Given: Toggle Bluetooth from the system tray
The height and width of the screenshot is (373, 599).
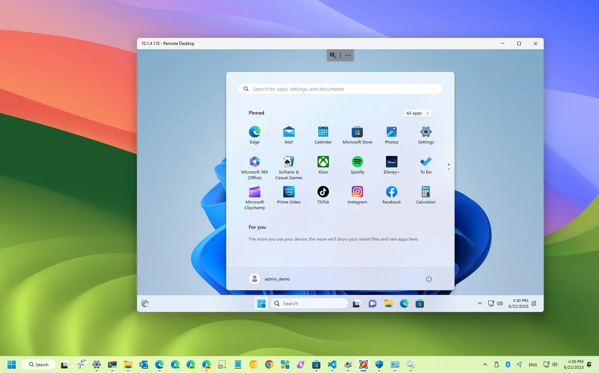Looking at the screenshot, I should [x=508, y=364].
